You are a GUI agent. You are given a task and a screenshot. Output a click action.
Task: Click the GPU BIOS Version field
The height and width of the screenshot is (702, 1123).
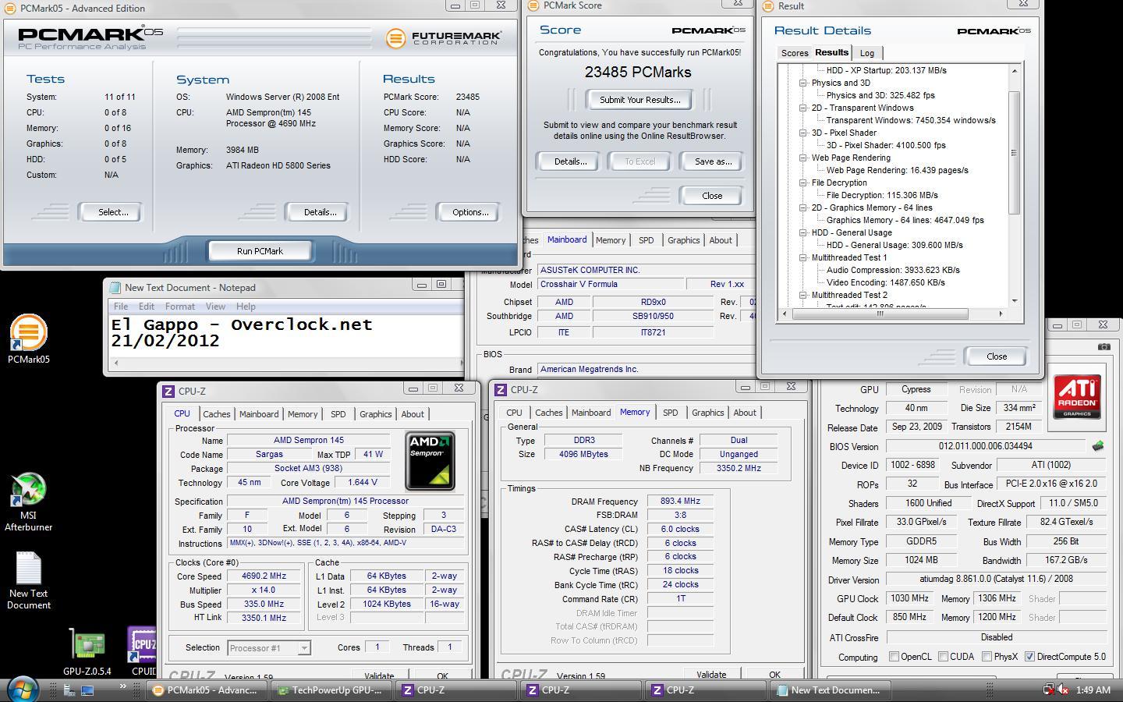pyautogui.click(x=986, y=446)
